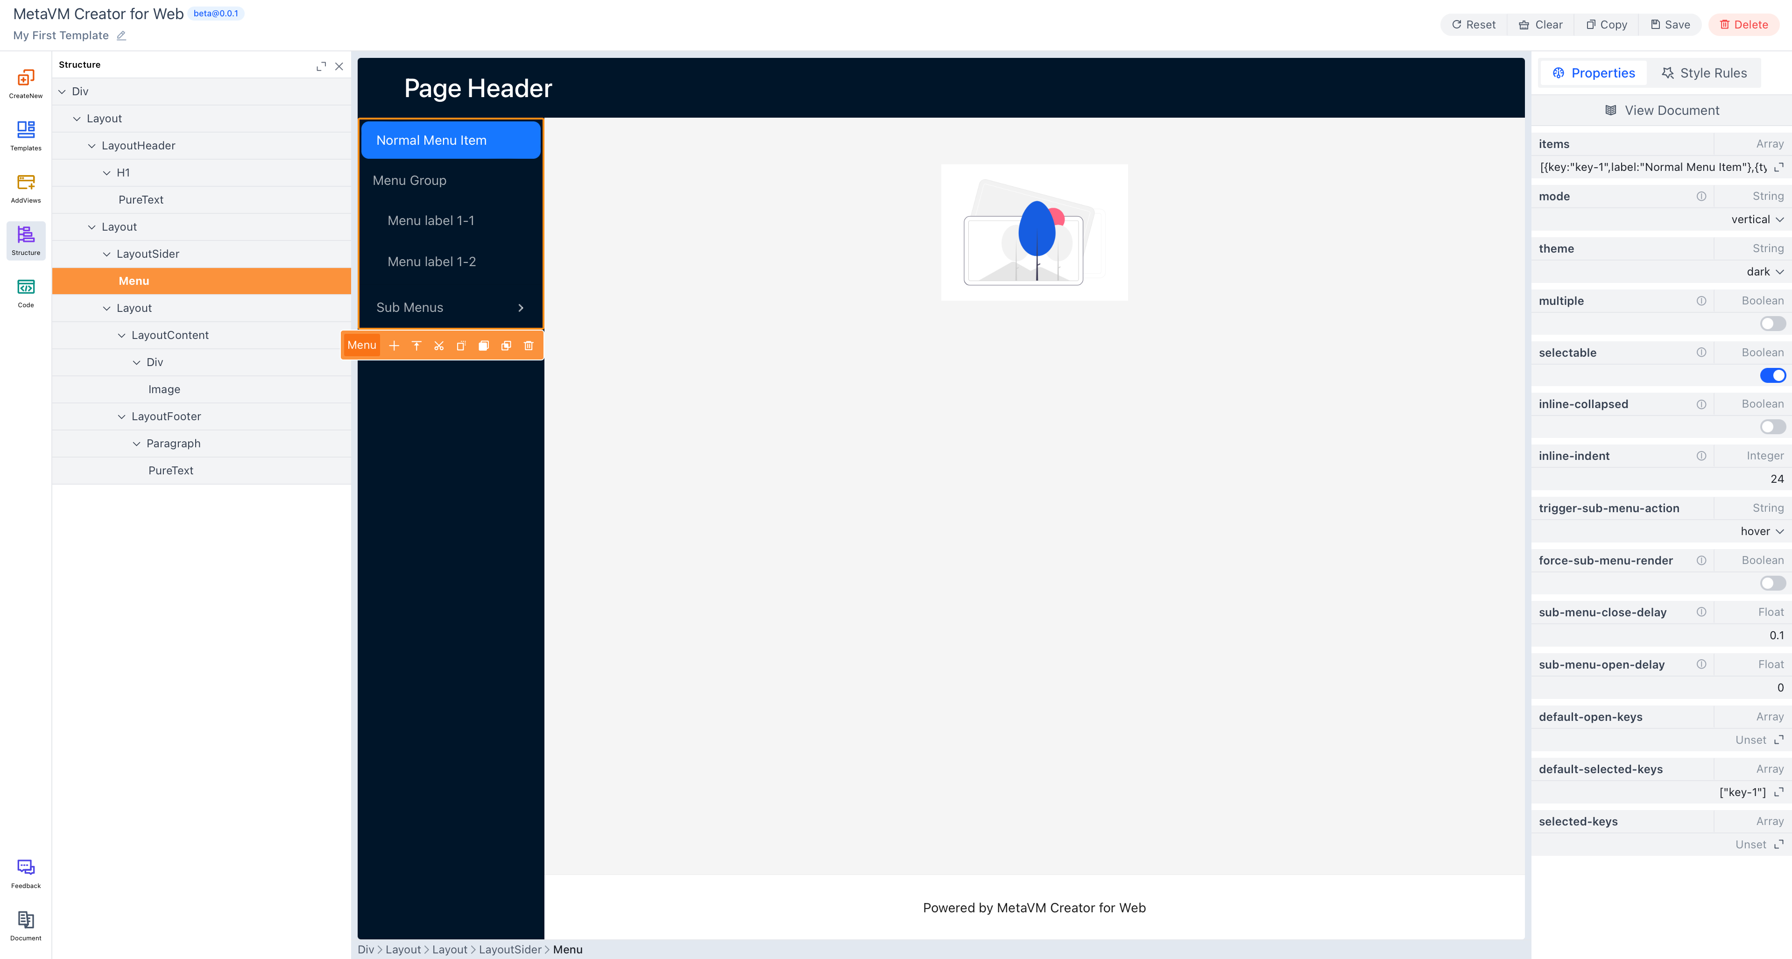The height and width of the screenshot is (959, 1792).
Task: Click the info icon next to multiple
Action: click(1701, 300)
